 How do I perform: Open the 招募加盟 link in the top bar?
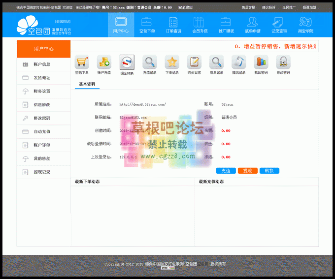coord(309,7)
